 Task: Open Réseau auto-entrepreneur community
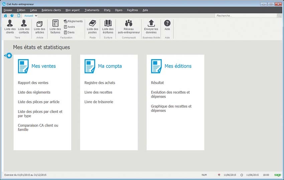tap(129, 27)
